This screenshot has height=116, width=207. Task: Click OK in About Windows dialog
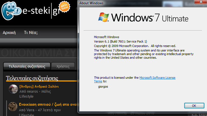194,106
